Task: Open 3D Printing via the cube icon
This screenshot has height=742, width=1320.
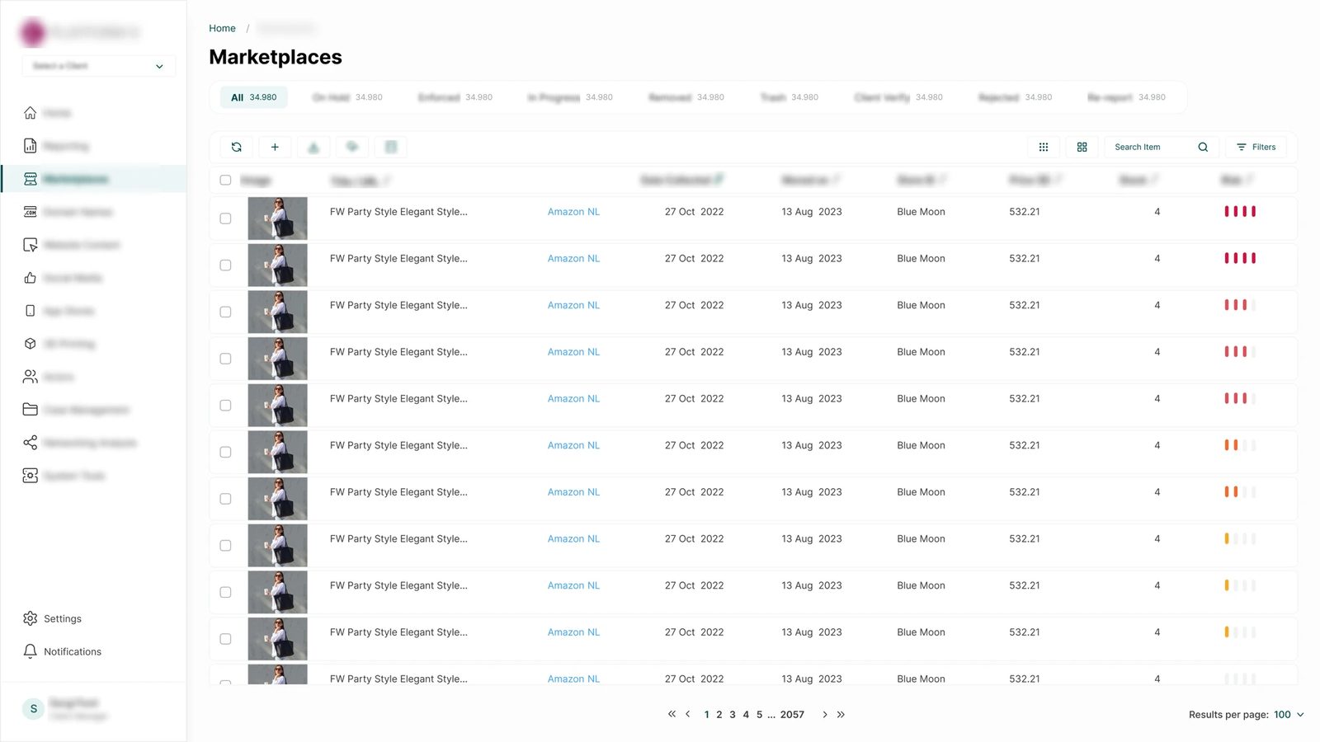Action: [x=31, y=344]
